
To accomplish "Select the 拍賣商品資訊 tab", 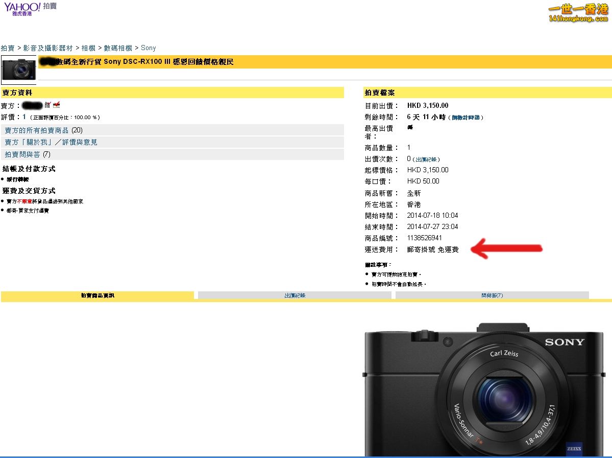I will pos(97,295).
